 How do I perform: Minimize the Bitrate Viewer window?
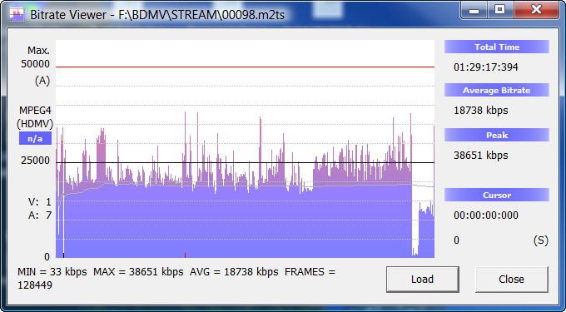[474, 11]
